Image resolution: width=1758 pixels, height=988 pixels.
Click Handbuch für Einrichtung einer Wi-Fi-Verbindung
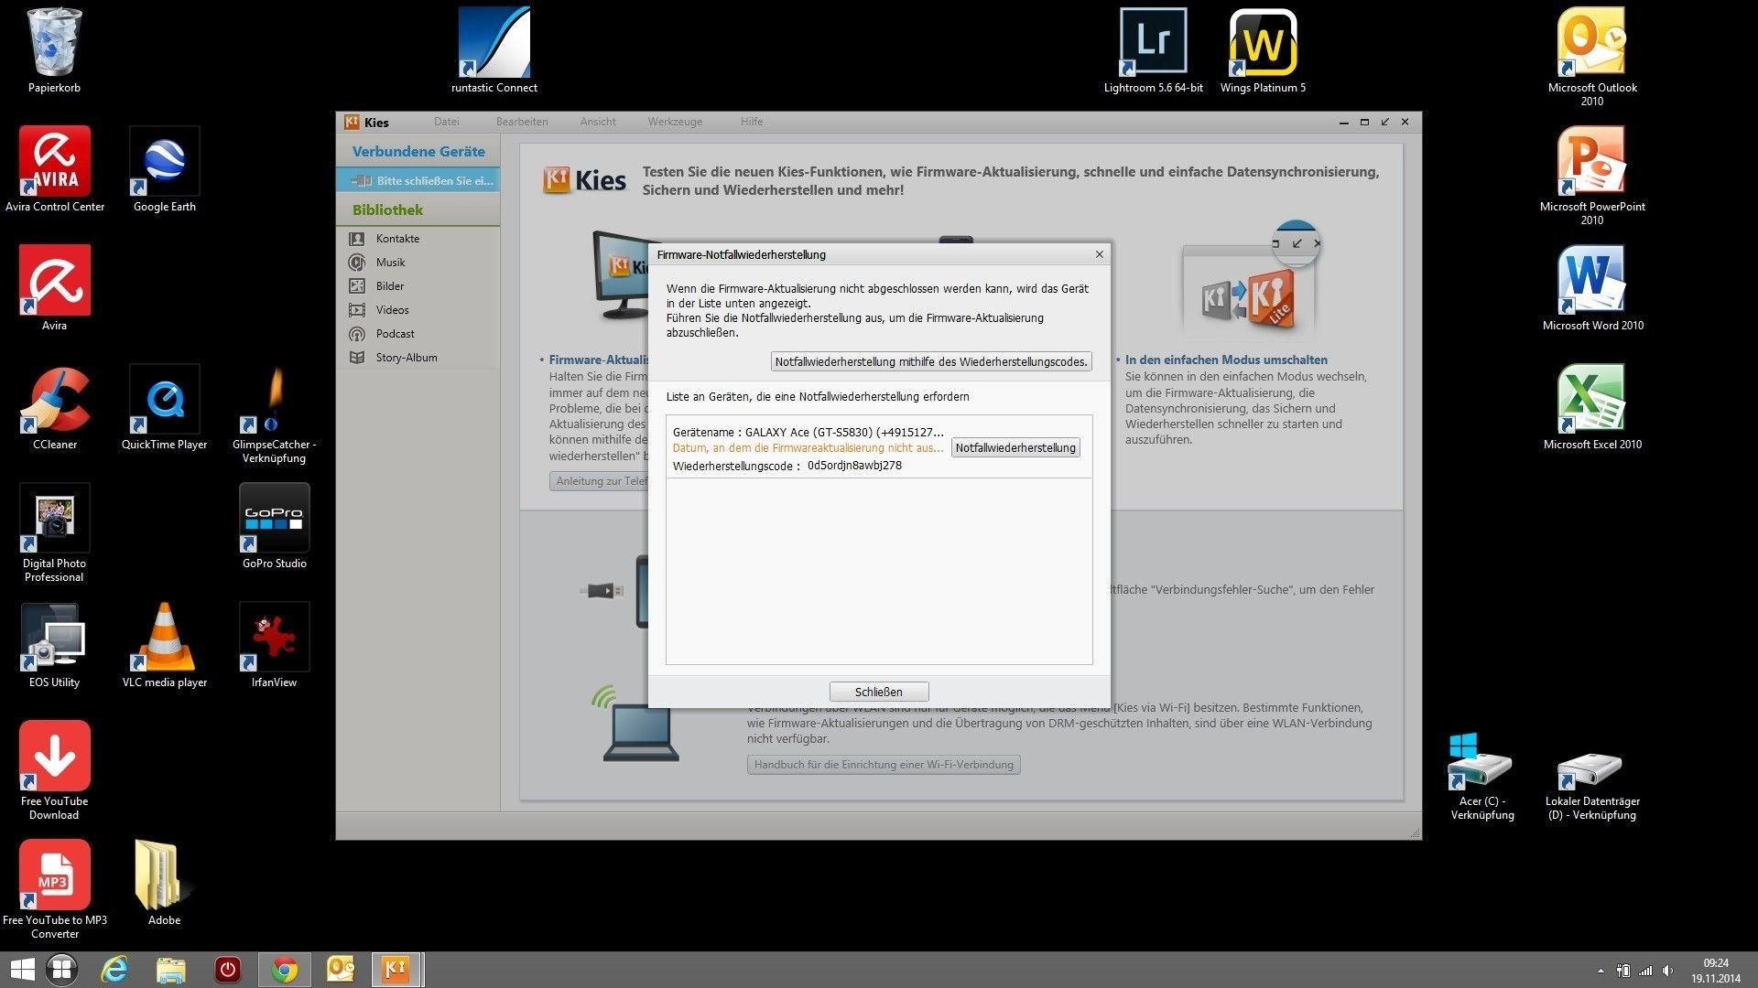tap(884, 765)
